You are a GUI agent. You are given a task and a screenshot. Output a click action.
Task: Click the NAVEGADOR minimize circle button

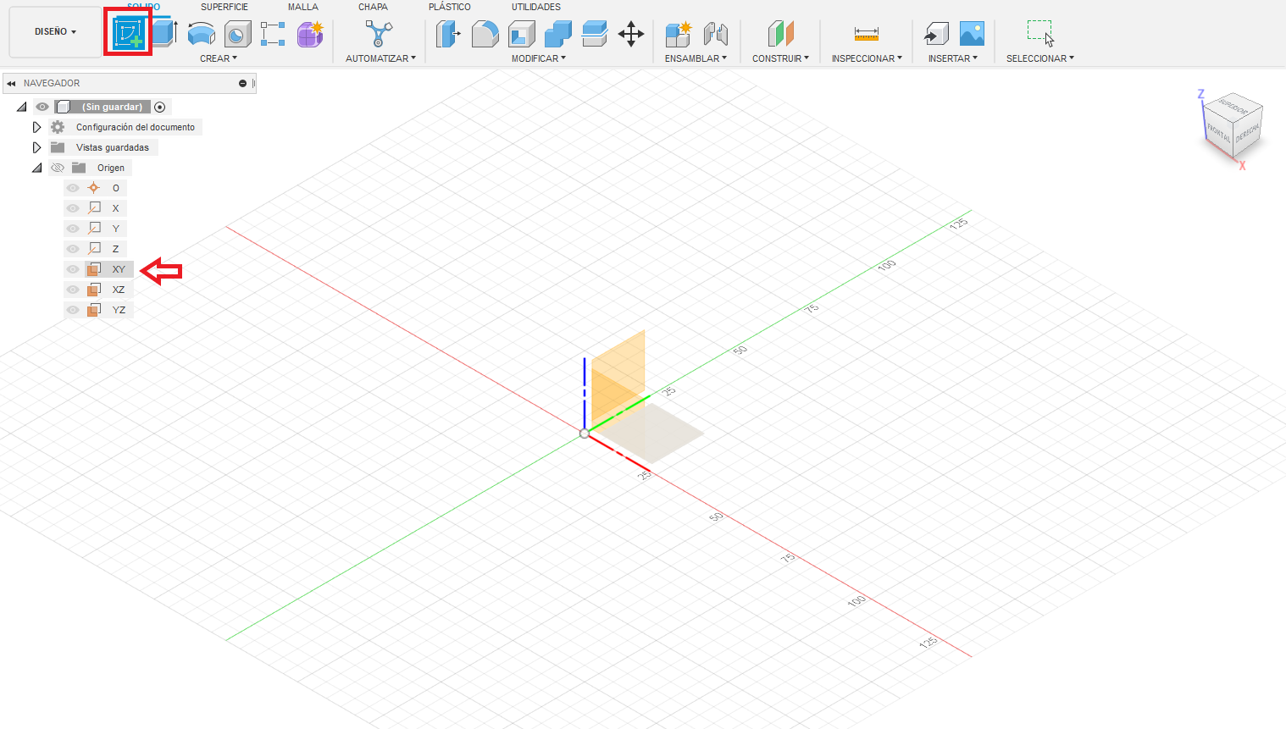[x=242, y=83]
